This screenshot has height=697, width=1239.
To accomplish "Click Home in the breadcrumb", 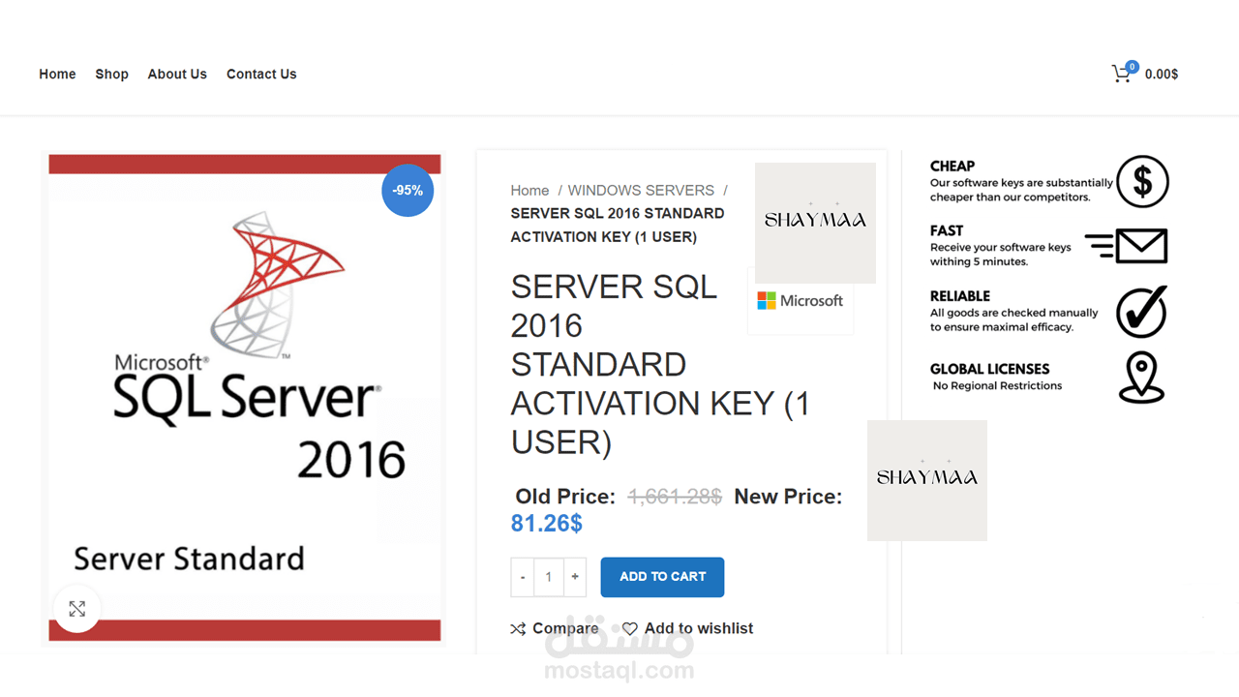I will pyautogui.click(x=529, y=191).
